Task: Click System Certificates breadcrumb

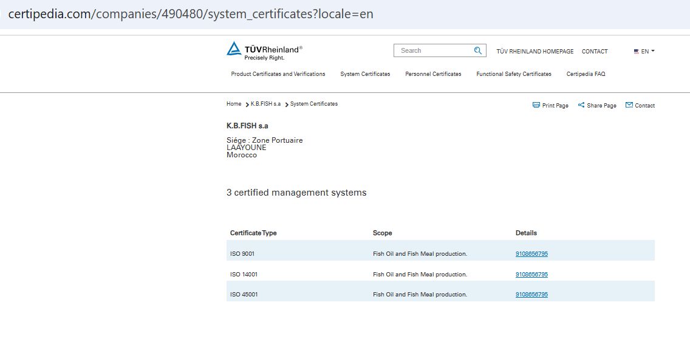Action: coord(314,104)
